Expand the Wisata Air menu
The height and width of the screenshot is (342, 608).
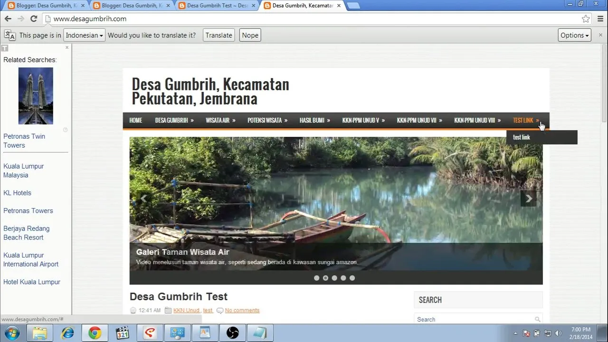pyautogui.click(x=220, y=120)
